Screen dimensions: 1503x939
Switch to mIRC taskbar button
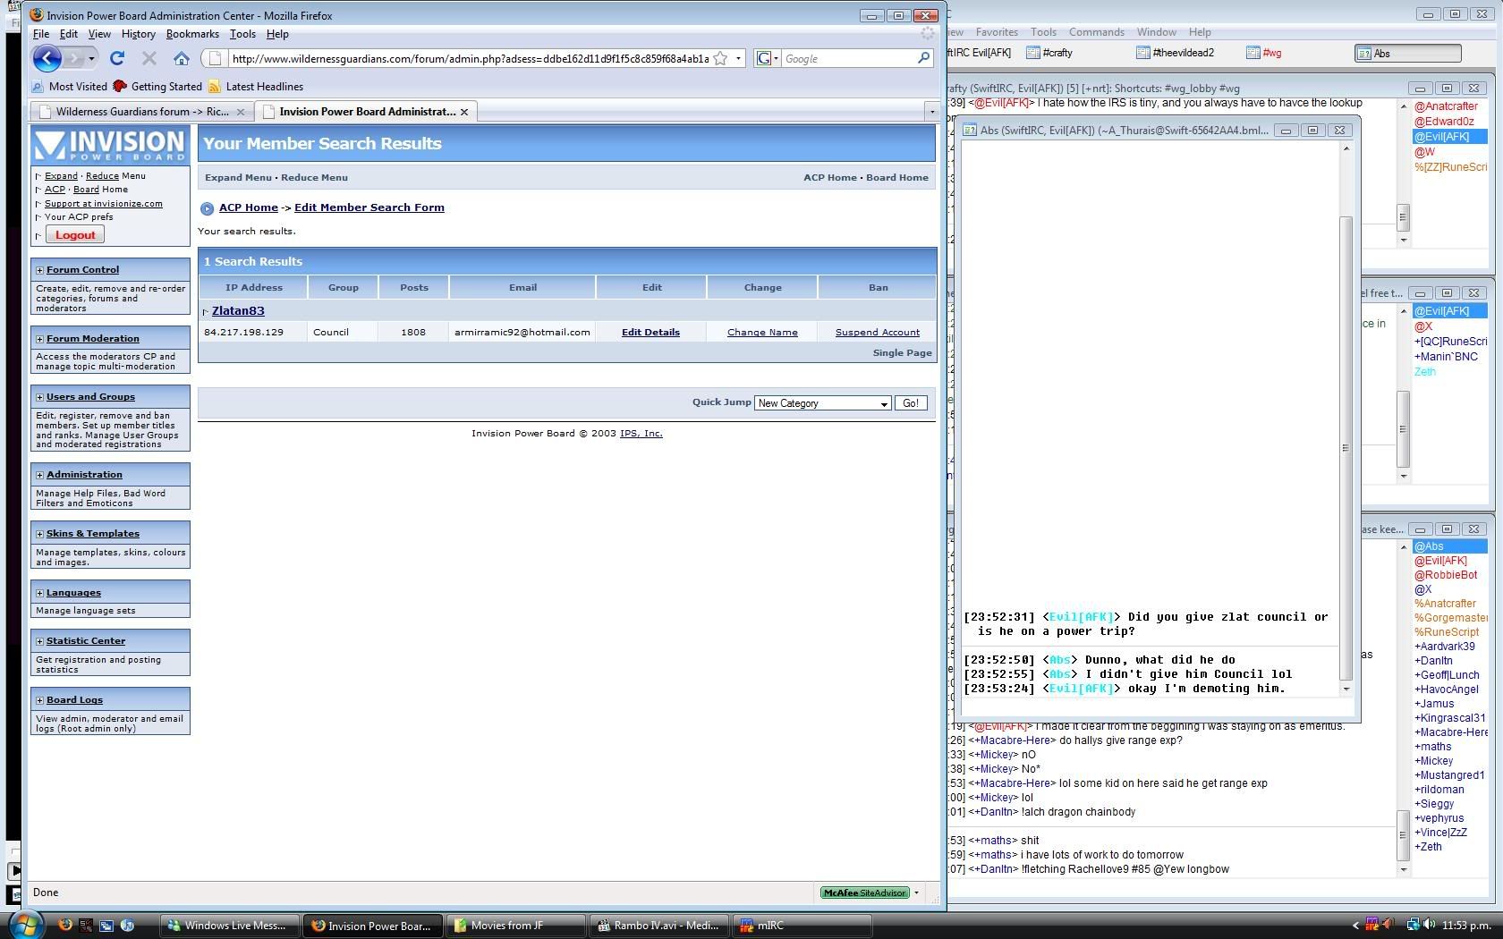tap(801, 926)
